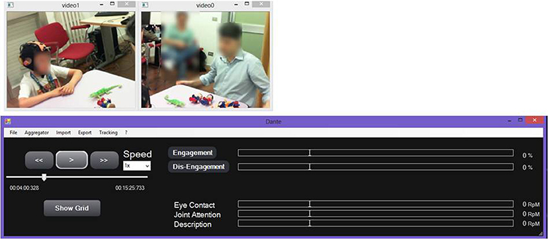Toggle the Engagement button

pos(193,153)
